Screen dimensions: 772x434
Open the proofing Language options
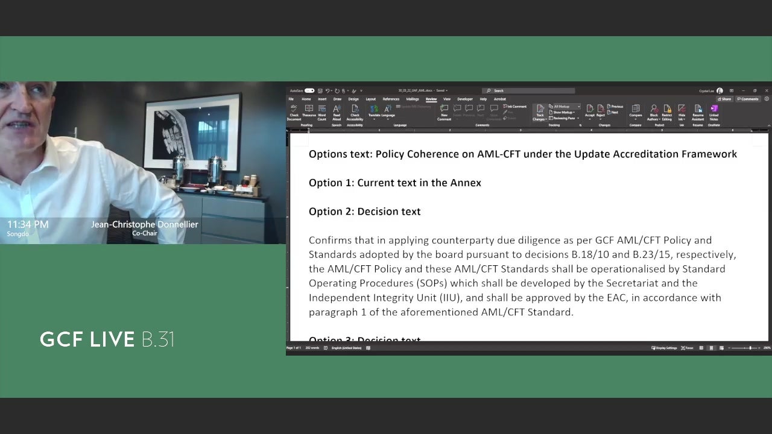pos(388,111)
